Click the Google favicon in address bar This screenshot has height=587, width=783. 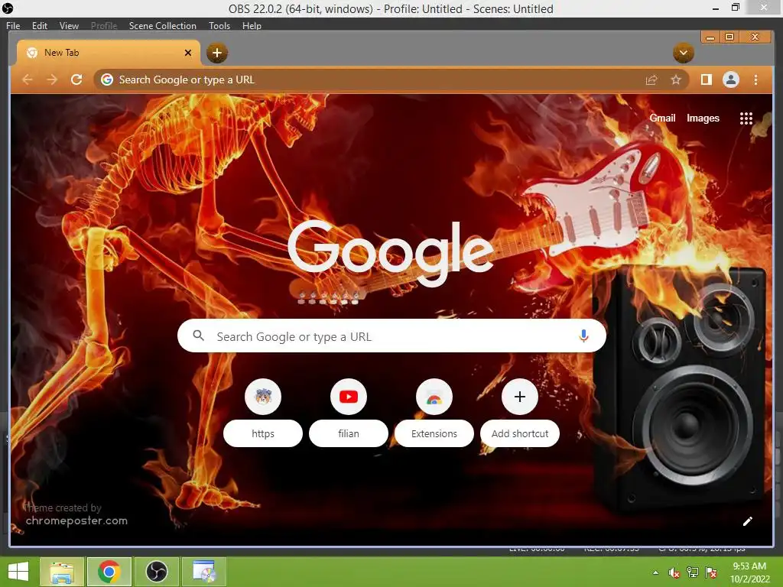point(107,79)
